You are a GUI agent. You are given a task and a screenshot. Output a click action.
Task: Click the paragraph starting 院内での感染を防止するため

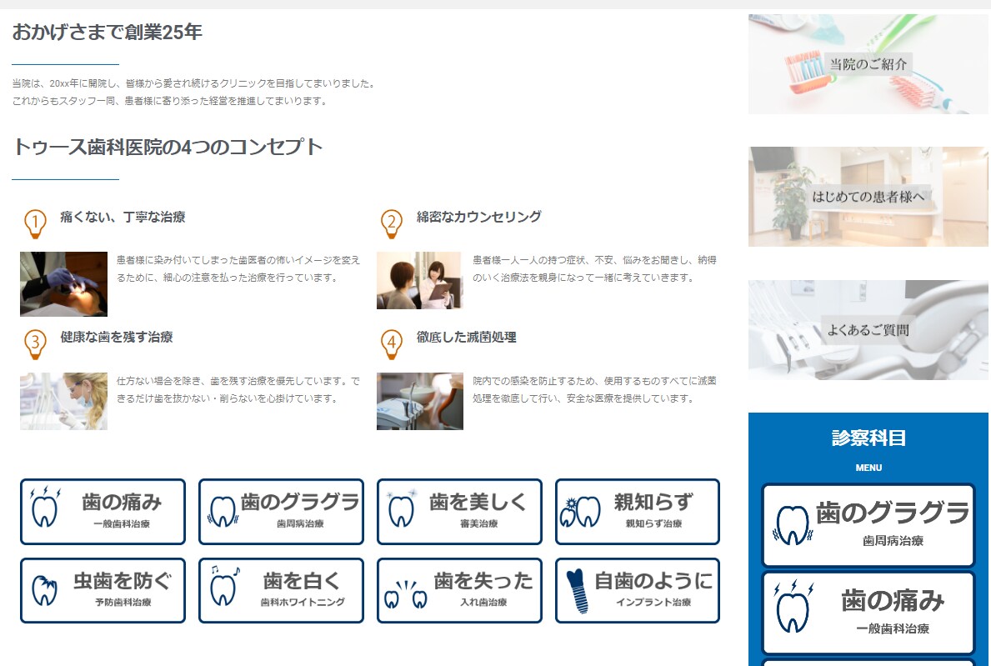click(x=595, y=390)
